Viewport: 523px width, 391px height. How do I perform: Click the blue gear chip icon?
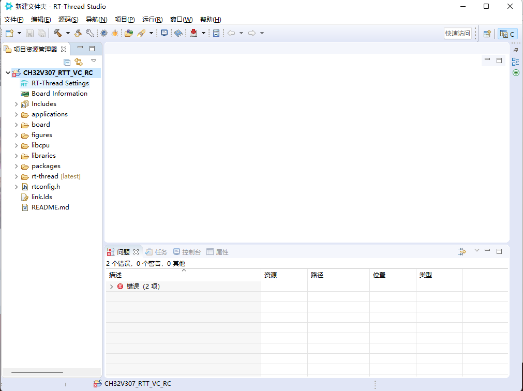[104, 33]
